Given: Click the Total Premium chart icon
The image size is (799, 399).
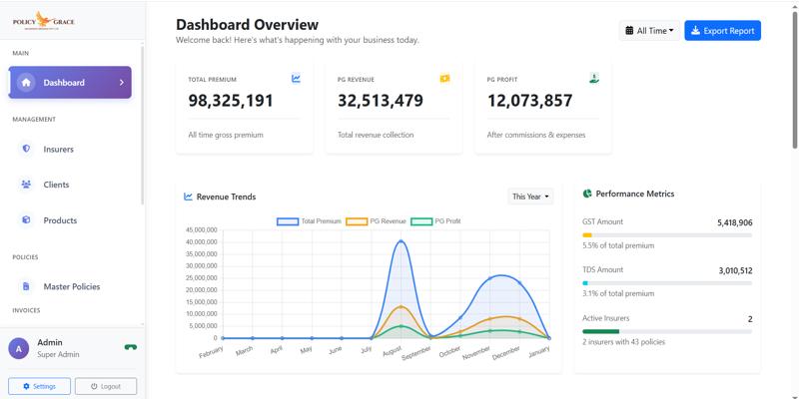Looking at the screenshot, I should (x=297, y=79).
